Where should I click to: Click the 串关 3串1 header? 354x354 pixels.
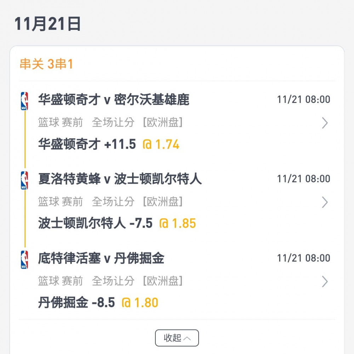pos(46,64)
